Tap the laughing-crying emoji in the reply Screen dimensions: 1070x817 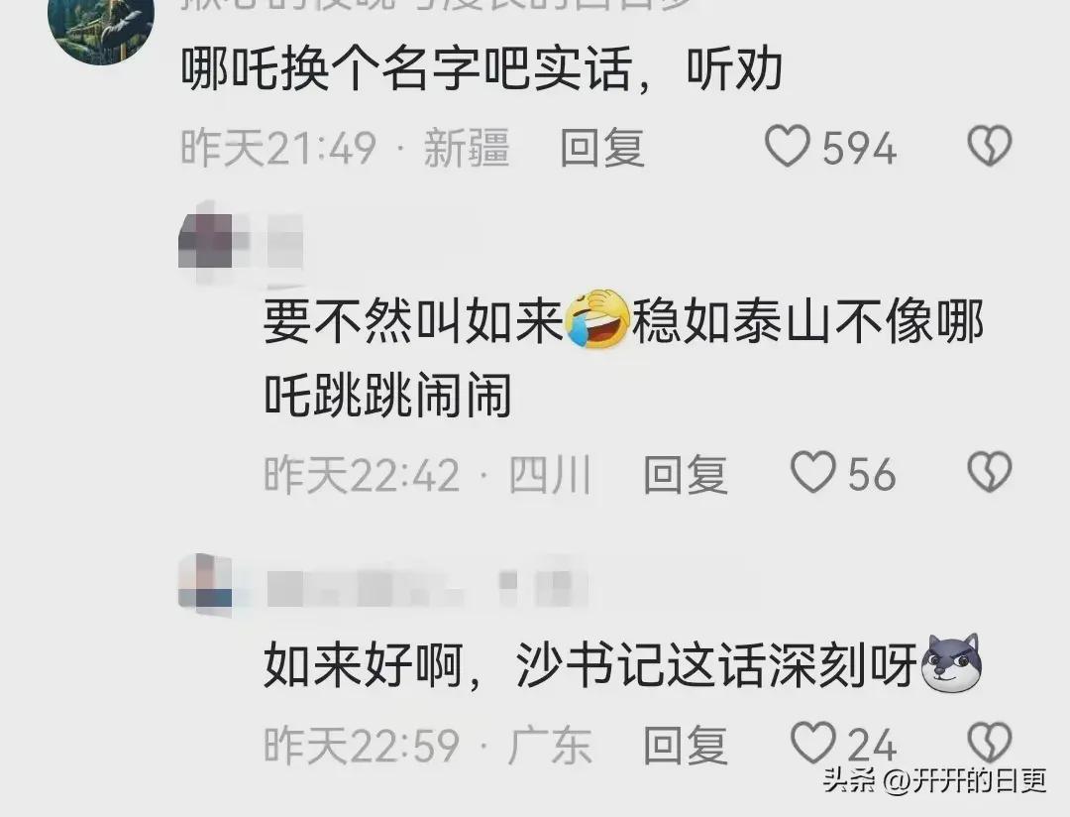(x=597, y=319)
